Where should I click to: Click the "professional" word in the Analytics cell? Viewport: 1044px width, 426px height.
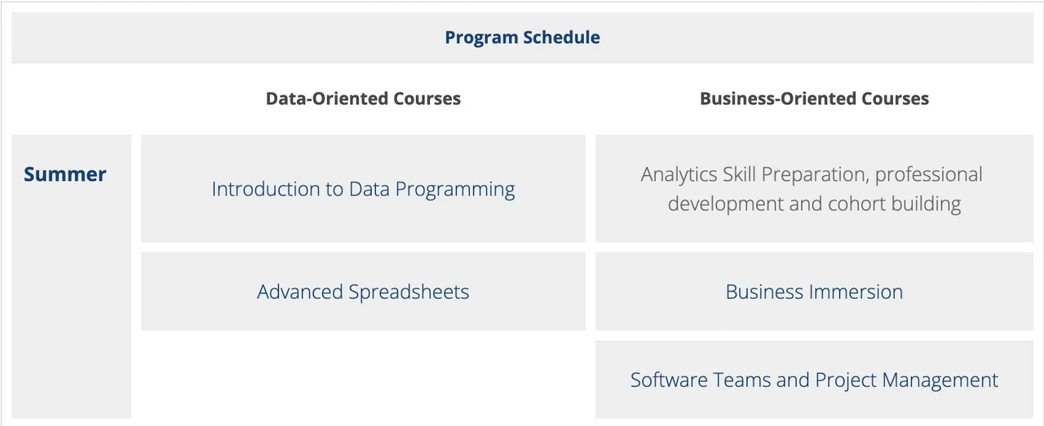[928, 174]
